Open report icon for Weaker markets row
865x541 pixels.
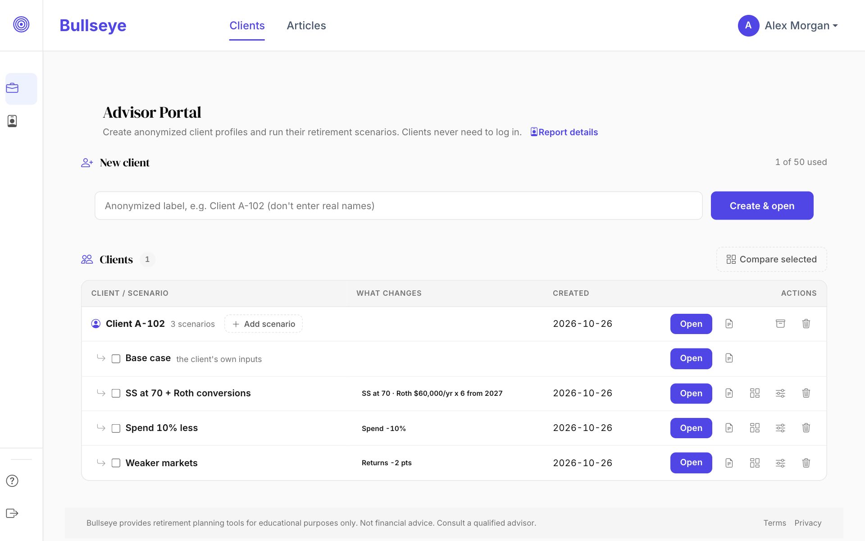click(729, 463)
